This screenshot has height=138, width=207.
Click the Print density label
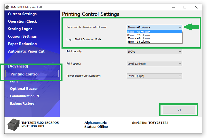74,51
